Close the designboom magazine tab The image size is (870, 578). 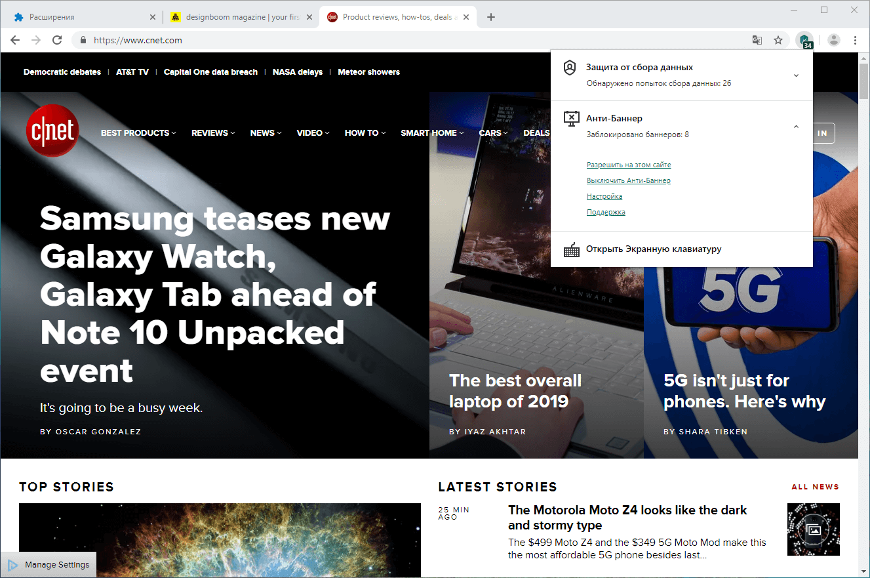click(x=309, y=17)
